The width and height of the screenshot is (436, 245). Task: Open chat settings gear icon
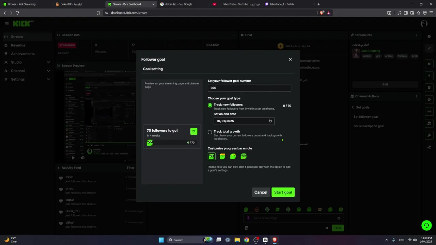point(327,228)
